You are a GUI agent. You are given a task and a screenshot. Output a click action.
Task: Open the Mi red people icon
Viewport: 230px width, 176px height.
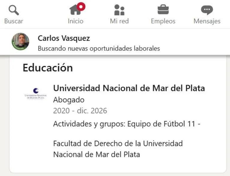(119, 10)
